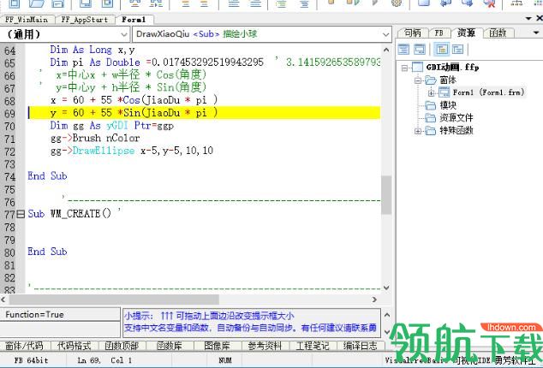Click the 'Function=True' field
Screen dimensions: 543x368
click(60, 315)
